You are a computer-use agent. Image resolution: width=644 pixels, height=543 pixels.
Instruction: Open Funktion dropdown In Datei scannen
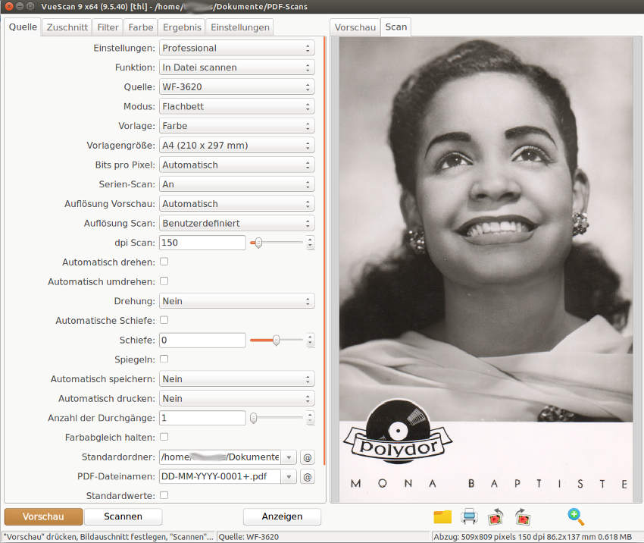[x=236, y=67]
